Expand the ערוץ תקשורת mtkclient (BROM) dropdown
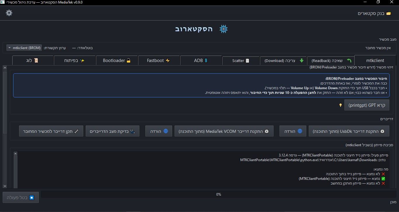399x212 pixels. tap(24, 48)
